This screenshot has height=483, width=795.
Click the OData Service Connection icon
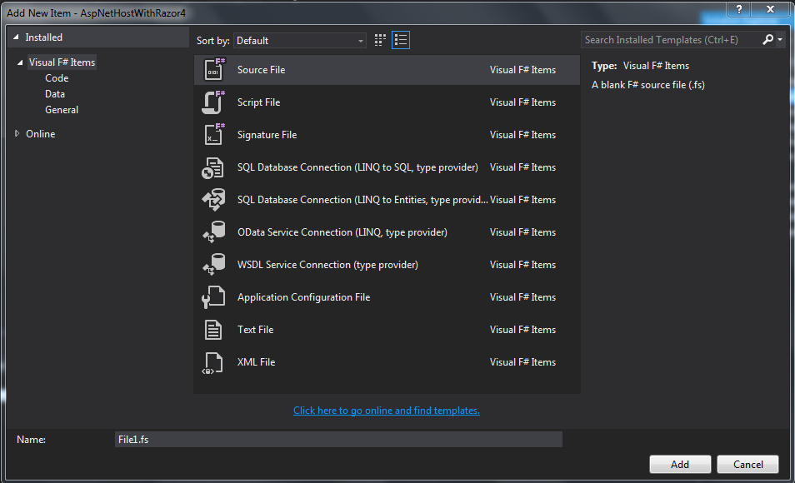pos(213,232)
